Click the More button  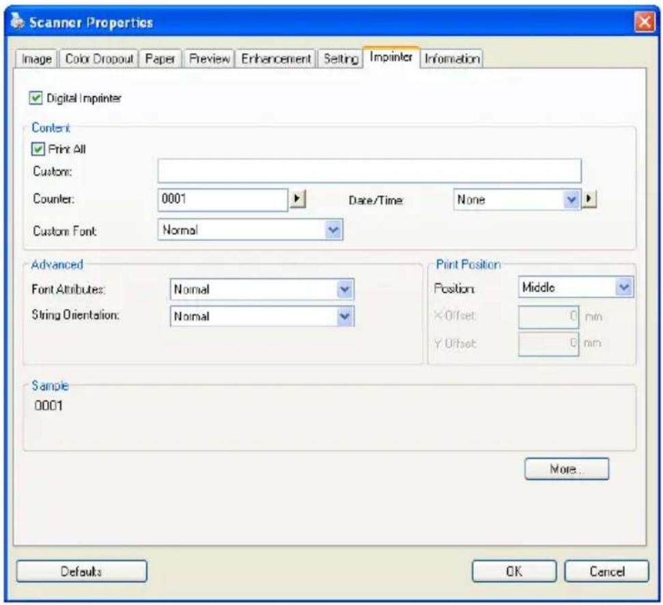click(x=567, y=469)
